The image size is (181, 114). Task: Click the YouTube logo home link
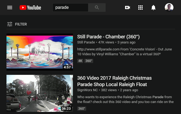pyautogui.click(x=30, y=8)
